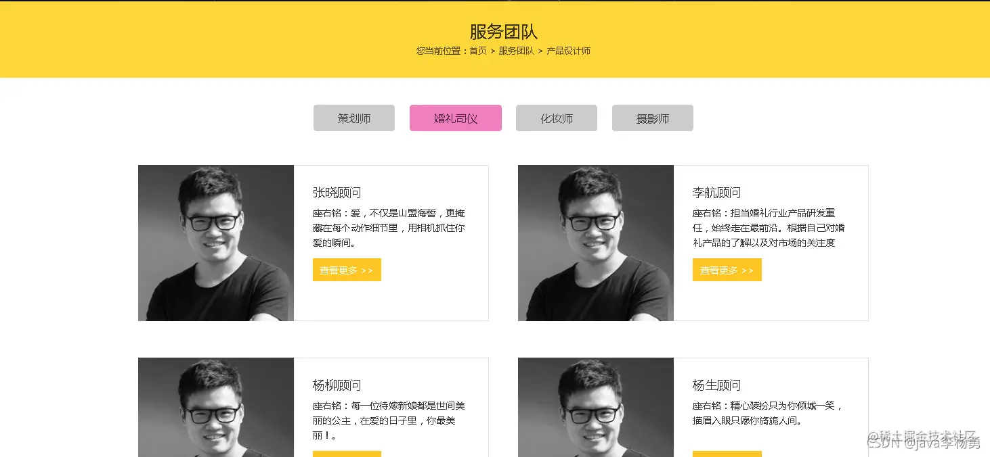Image resolution: width=990 pixels, height=457 pixels.
Task: Open 杨柳顾问 portrait photo
Action: pyautogui.click(x=216, y=408)
